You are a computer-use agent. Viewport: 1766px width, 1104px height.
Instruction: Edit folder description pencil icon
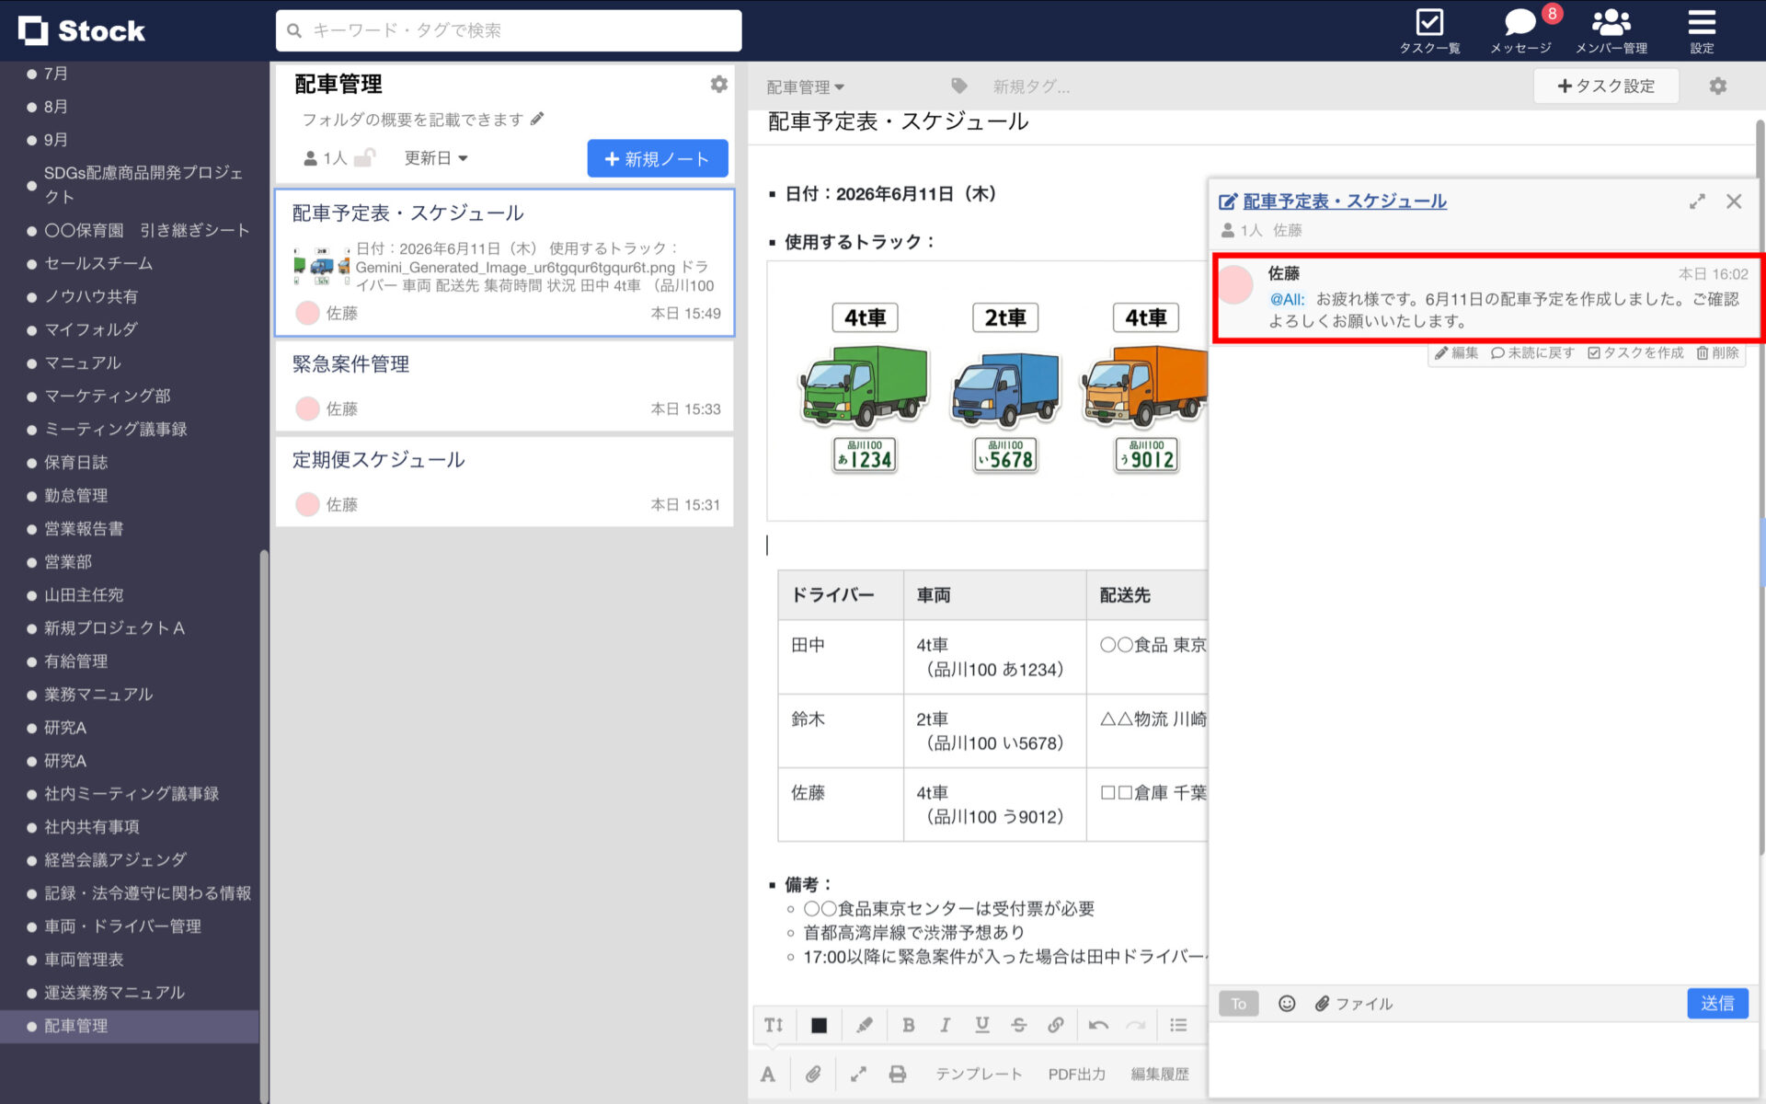(x=537, y=119)
